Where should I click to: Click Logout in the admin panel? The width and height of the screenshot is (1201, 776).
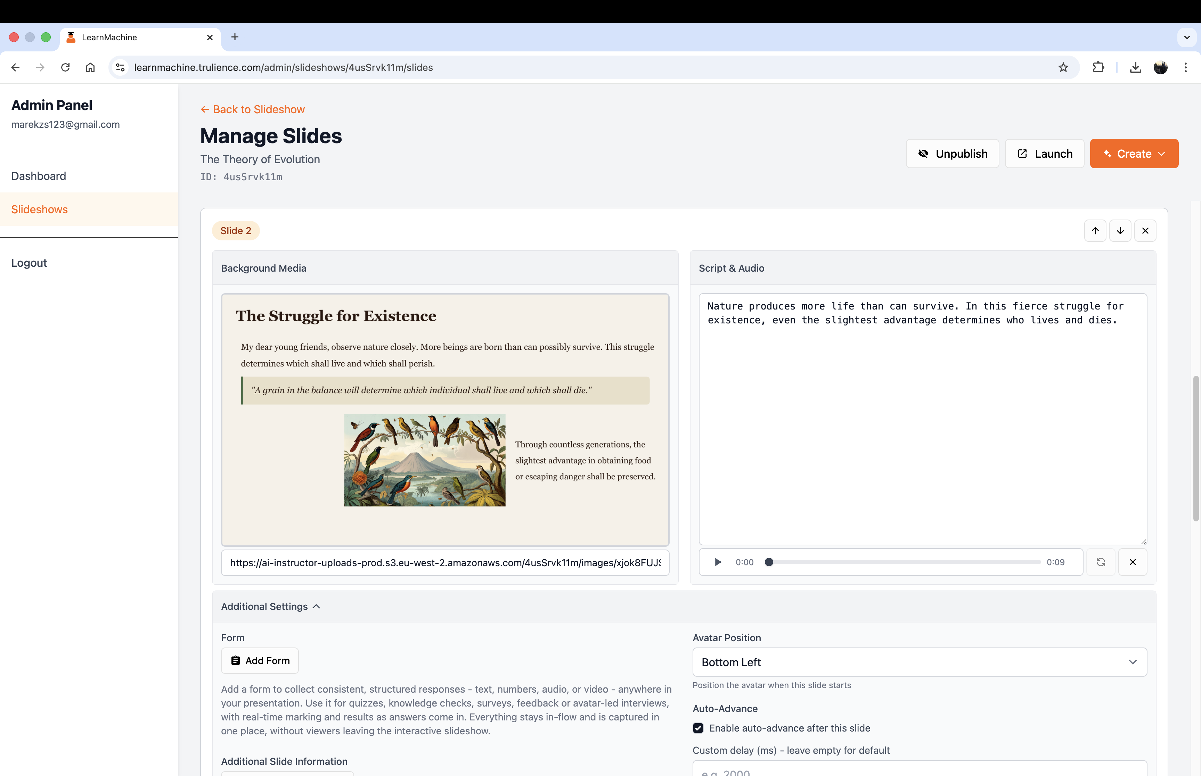pyautogui.click(x=29, y=263)
